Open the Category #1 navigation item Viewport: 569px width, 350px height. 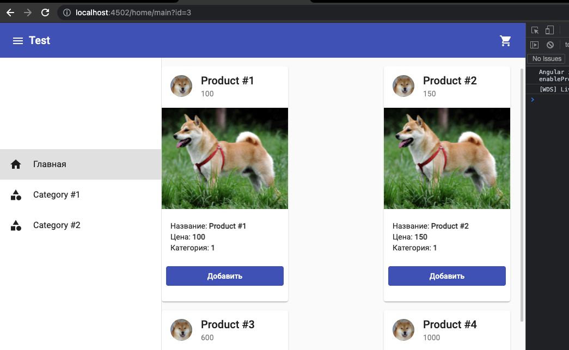click(x=81, y=195)
